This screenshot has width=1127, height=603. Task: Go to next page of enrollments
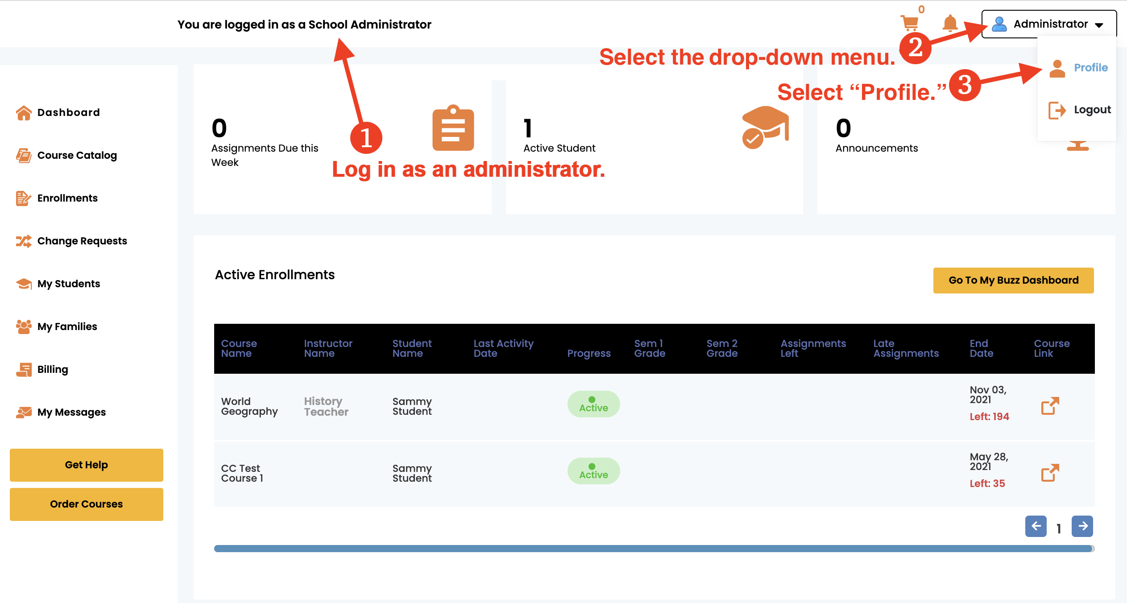(1082, 526)
